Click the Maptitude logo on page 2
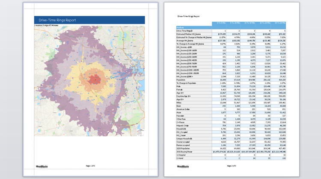Viewport: 321px width, 179px height. (x=184, y=166)
